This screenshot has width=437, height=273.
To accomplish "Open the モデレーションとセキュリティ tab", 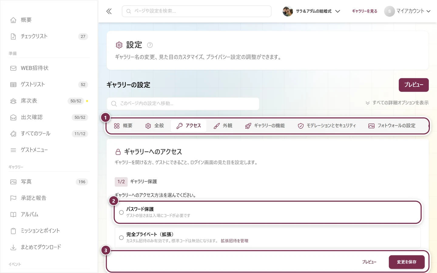I will click(x=327, y=126).
